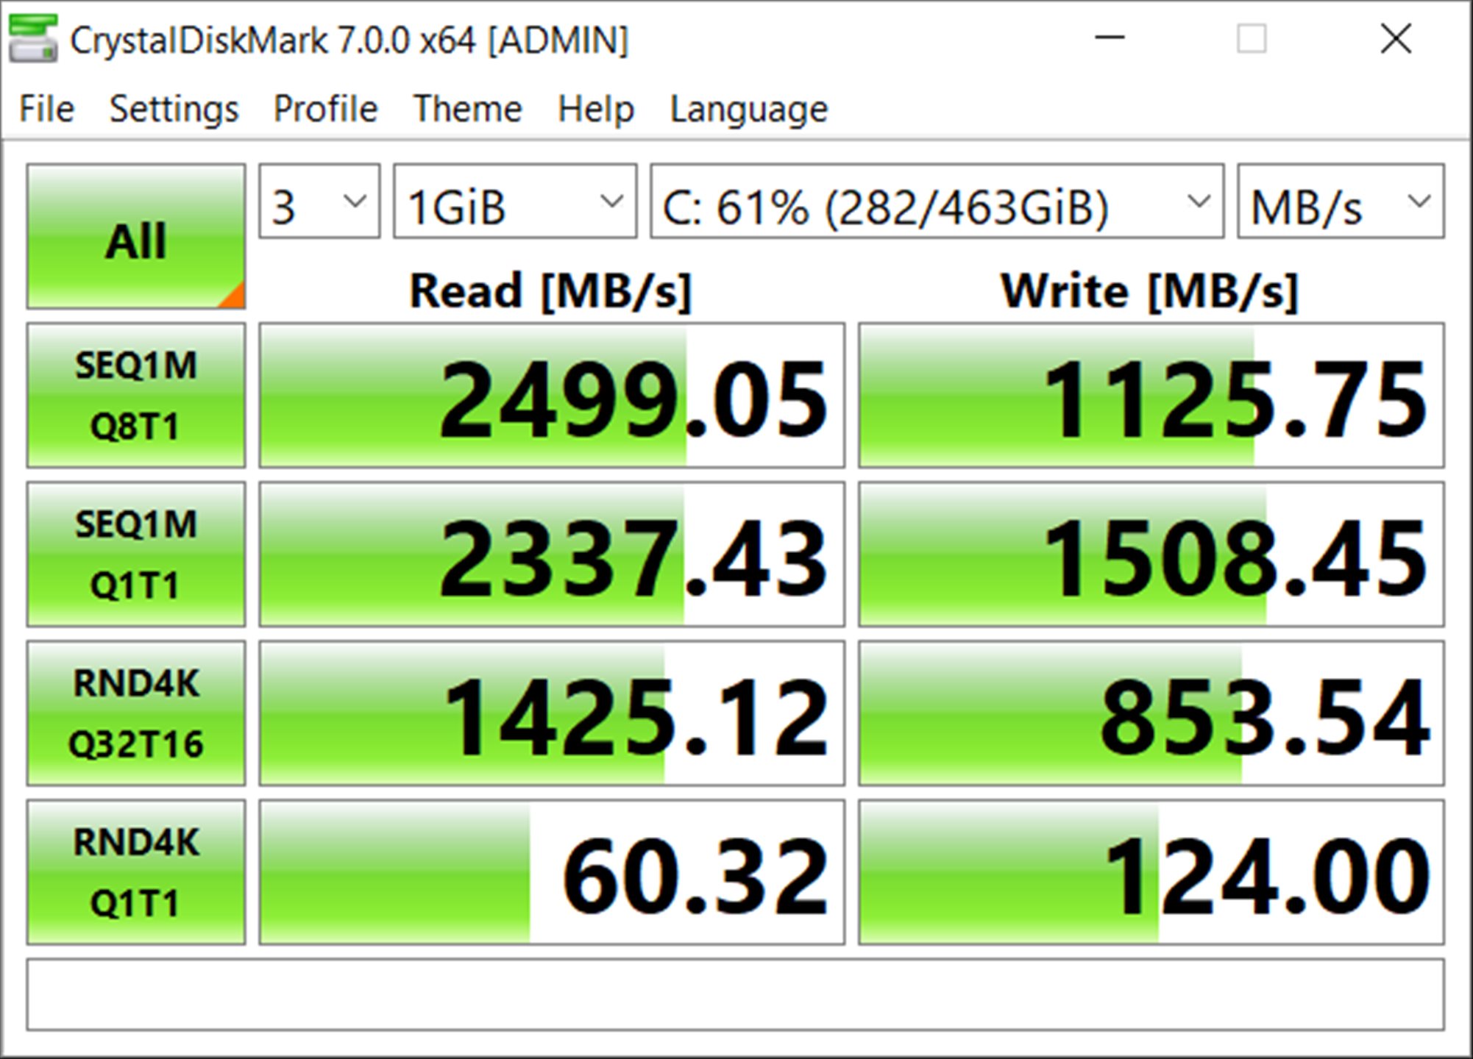The height and width of the screenshot is (1059, 1473).
Task: Run all benchmarks with the All button
Action: point(136,236)
